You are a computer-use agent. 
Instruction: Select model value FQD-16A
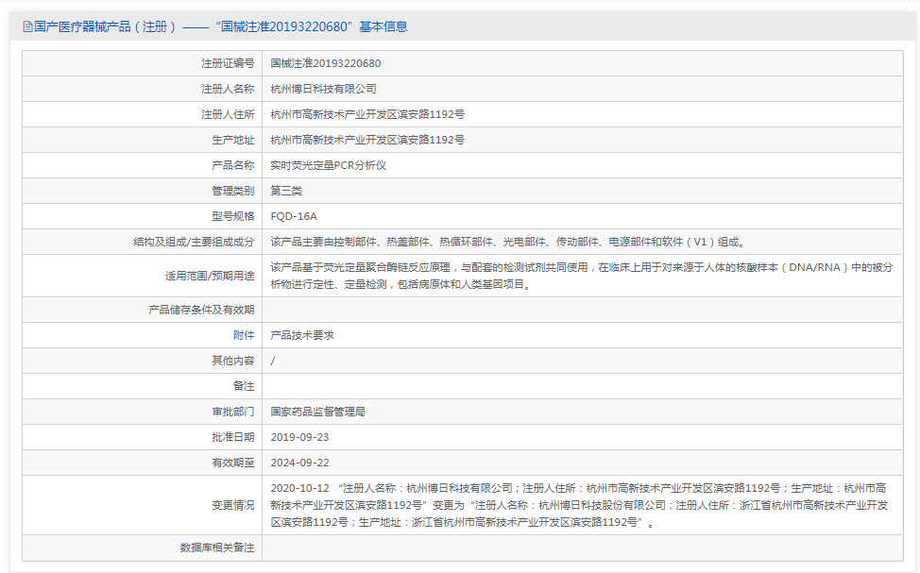(x=294, y=216)
